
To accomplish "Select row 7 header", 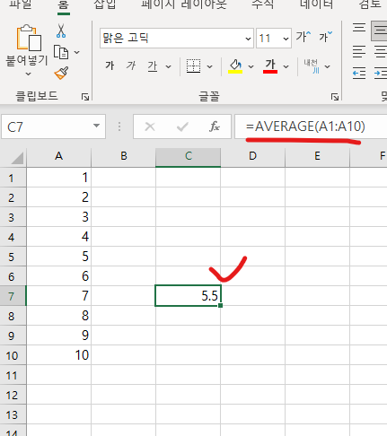I will click(13, 296).
